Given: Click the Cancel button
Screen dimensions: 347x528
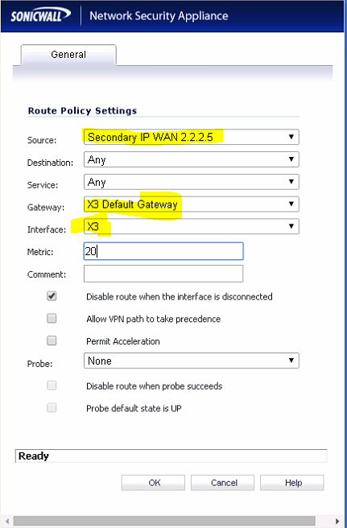Looking at the screenshot, I should point(222,483).
